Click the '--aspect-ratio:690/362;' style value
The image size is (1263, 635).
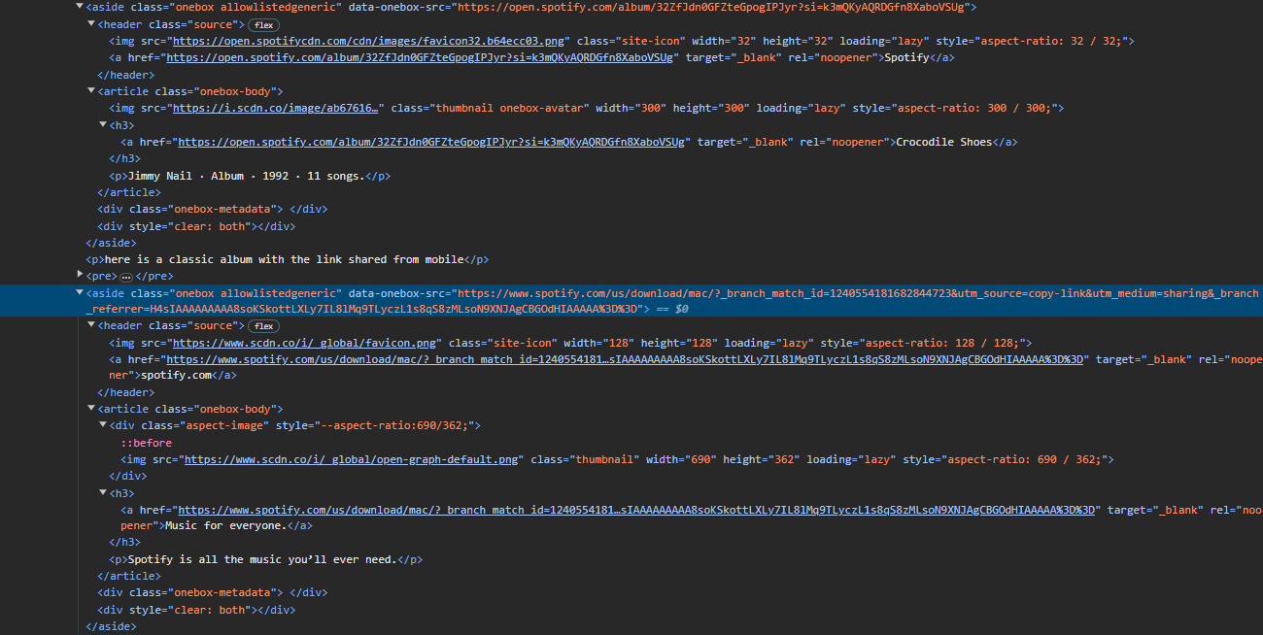395,425
